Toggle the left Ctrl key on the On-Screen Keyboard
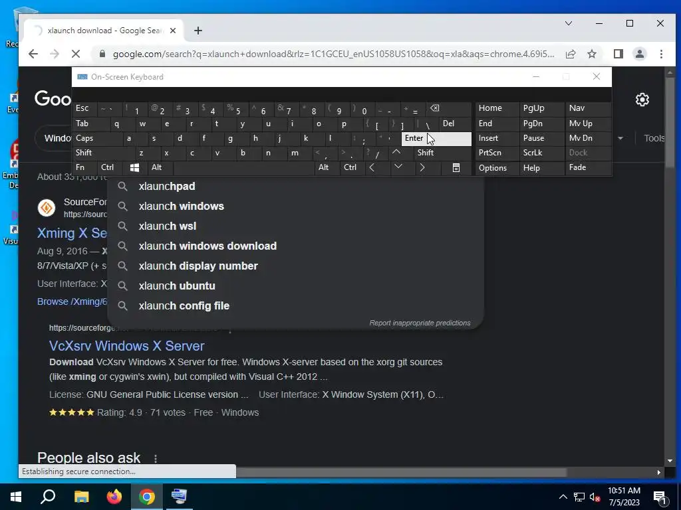The height and width of the screenshot is (510, 681). (x=110, y=167)
